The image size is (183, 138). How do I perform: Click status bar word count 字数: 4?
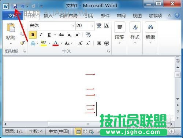click(36, 131)
